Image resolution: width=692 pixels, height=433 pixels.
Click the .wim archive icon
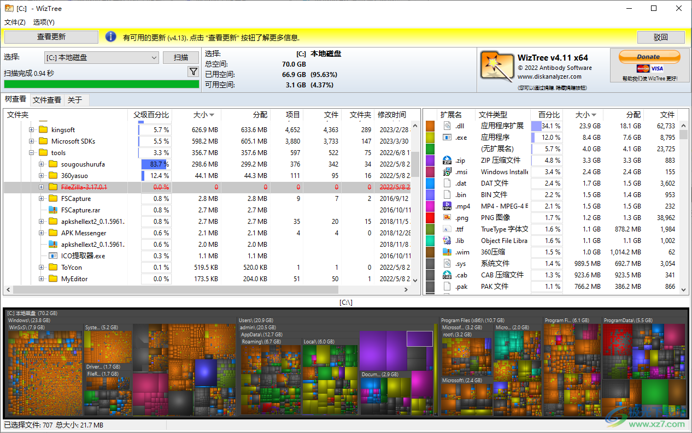tap(447, 252)
